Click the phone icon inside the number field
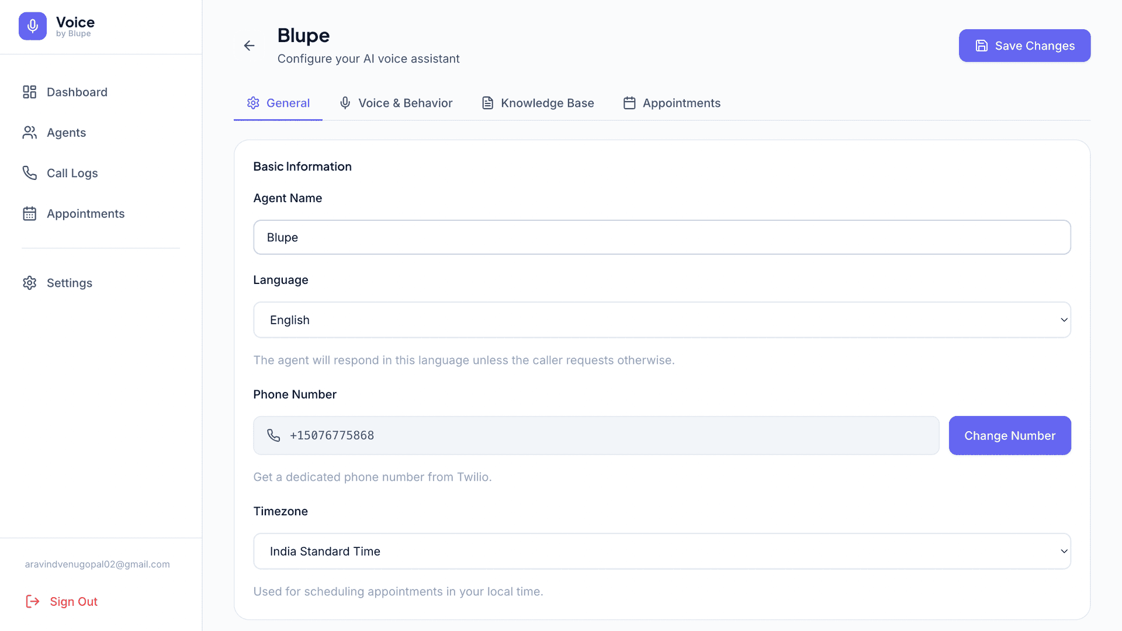Image resolution: width=1122 pixels, height=631 pixels. tap(274, 435)
